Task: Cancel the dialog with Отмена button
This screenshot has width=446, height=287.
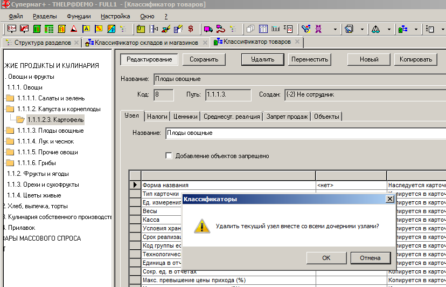Action: (371, 258)
